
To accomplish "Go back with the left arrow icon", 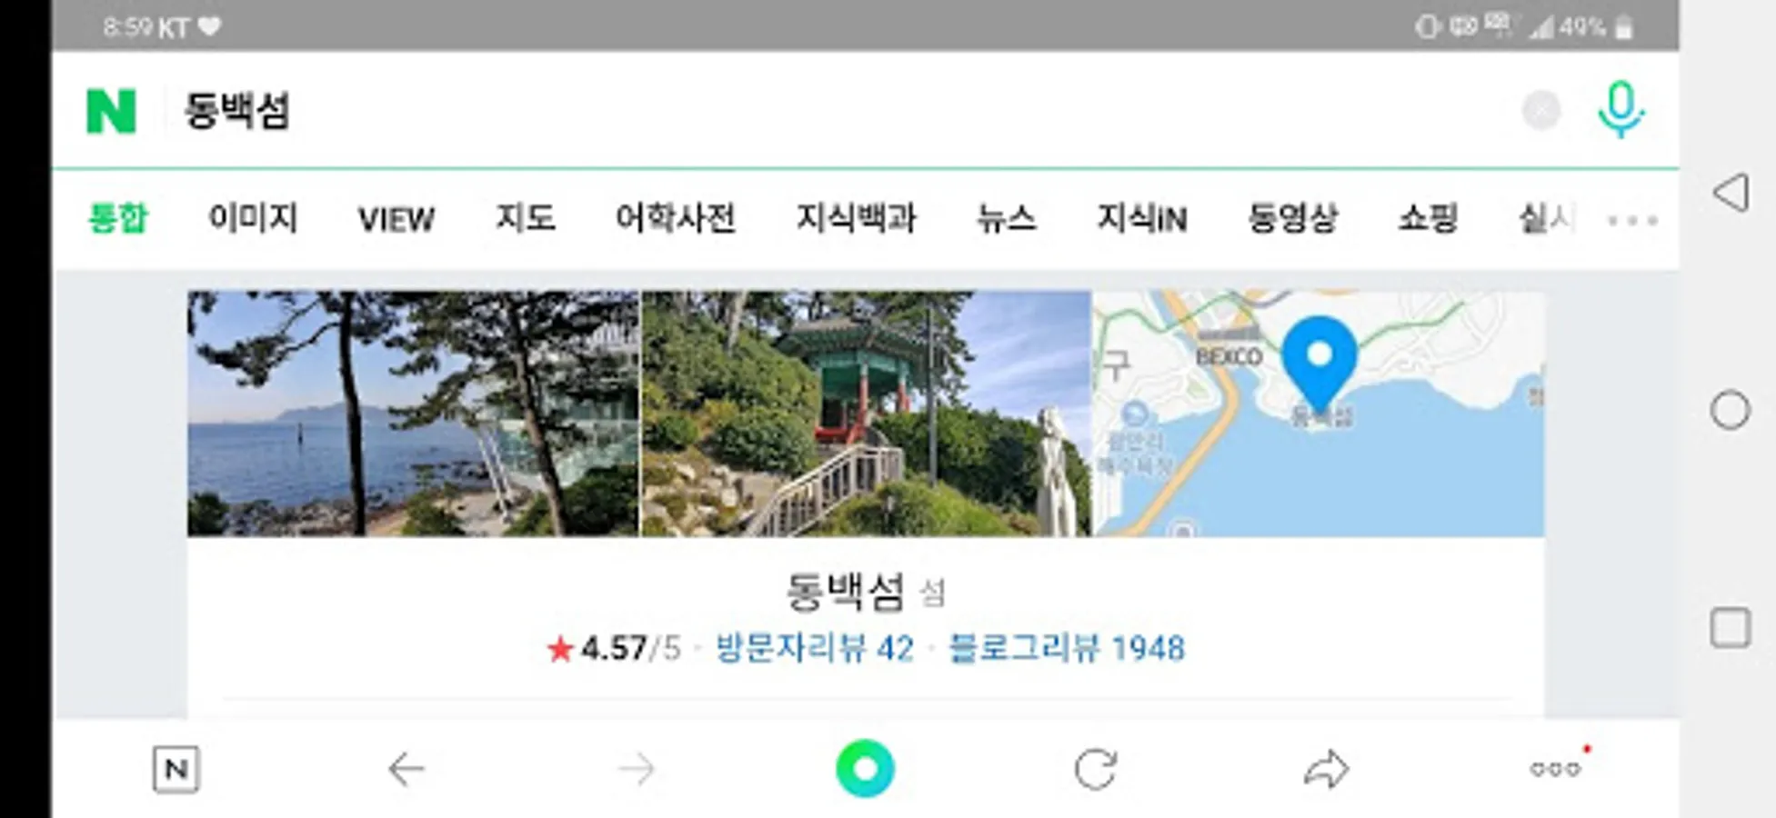I will click(x=406, y=770).
